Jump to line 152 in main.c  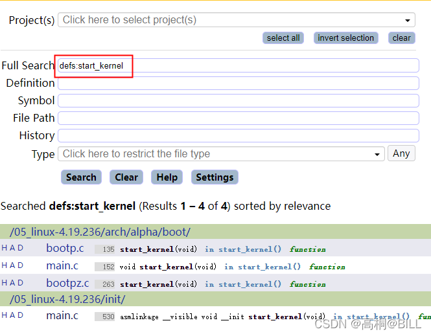105,267
